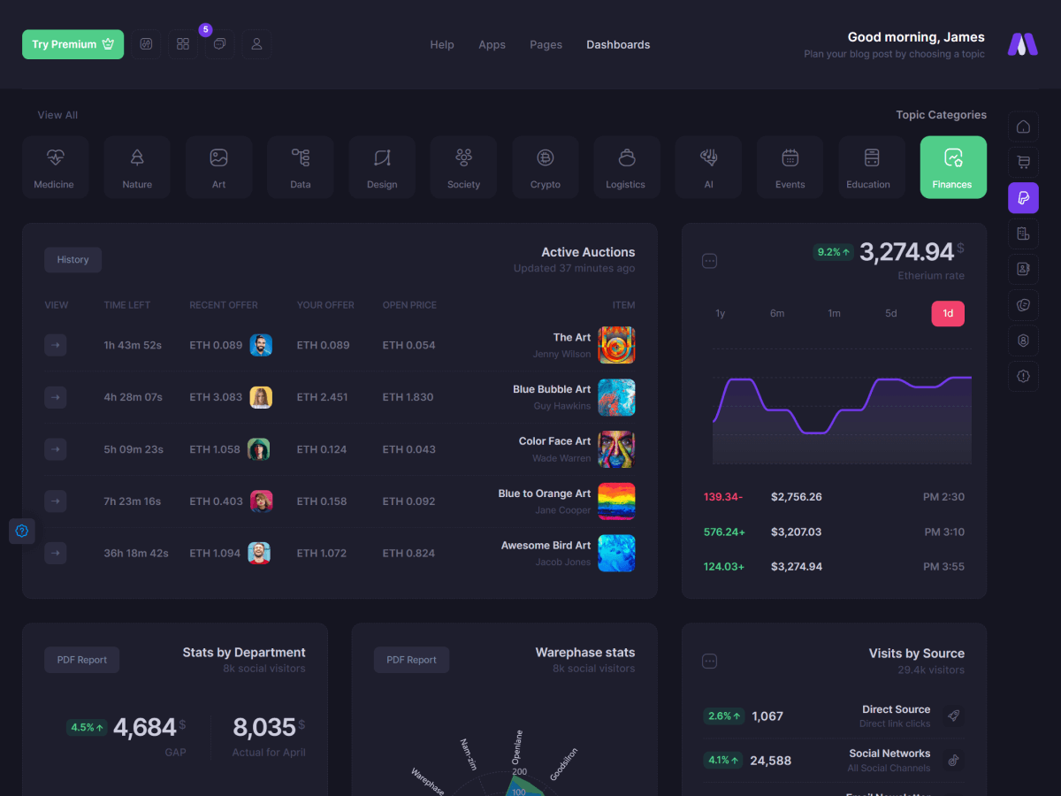The height and width of the screenshot is (796, 1061).
Task: Select the 1d time range option
Action: [x=948, y=313]
